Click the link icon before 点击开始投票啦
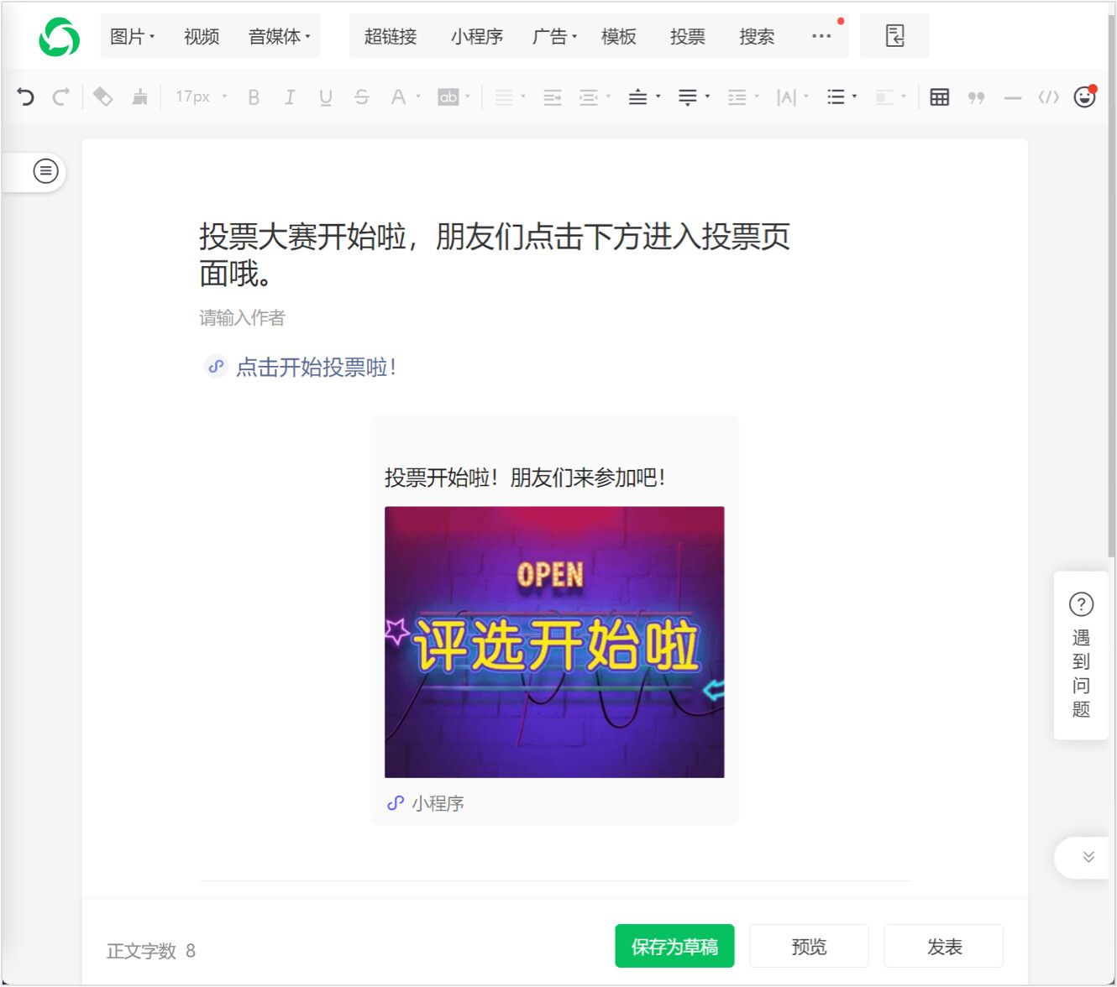 (216, 367)
